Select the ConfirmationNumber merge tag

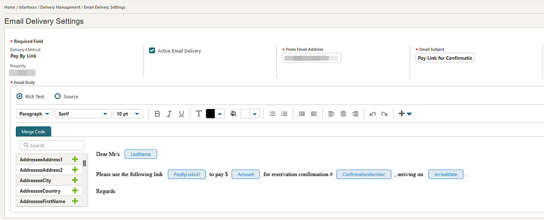click(364, 174)
